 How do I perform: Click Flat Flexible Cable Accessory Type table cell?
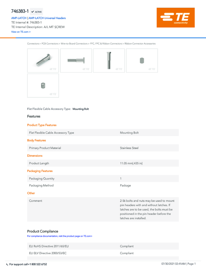(51, 133)
